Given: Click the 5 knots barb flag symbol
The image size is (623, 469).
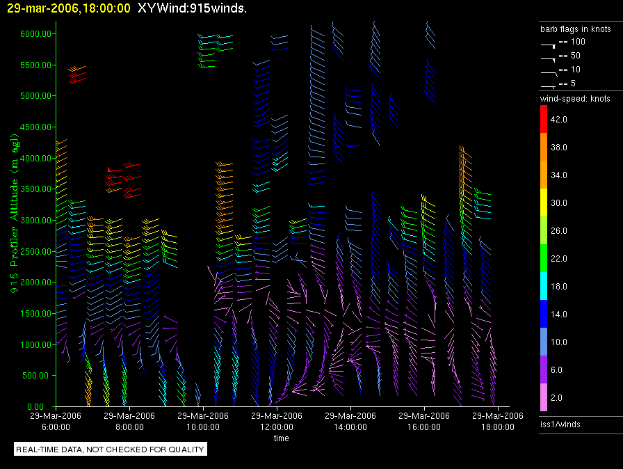Looking at the screenshot, I should 548,85.
